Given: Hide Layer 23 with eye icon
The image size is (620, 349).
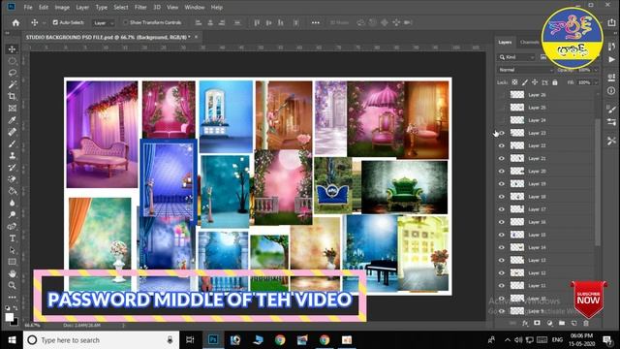Looking at the screenshot, I should coord(502,133).
